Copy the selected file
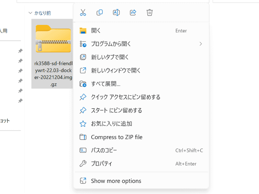 coord(99,13)
